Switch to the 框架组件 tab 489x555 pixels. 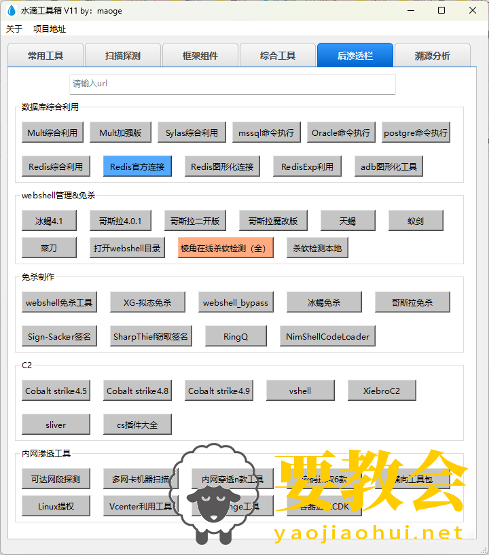pyautogui.click(x=200, y=56)
